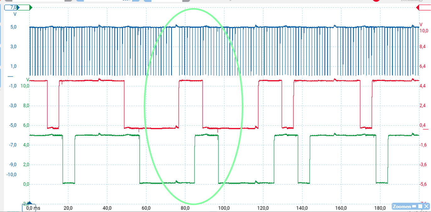The width and height of the screenshot is (431, 212).
Task: Minimize the Zoomen overview panel
Action: [x=414, y=206]
